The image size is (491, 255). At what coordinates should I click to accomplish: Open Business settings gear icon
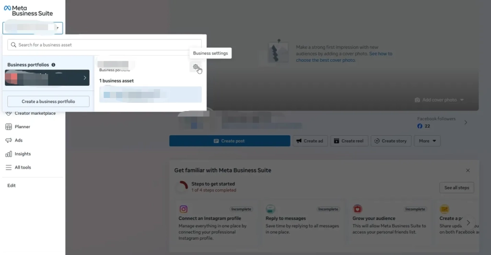coord(196,67)
